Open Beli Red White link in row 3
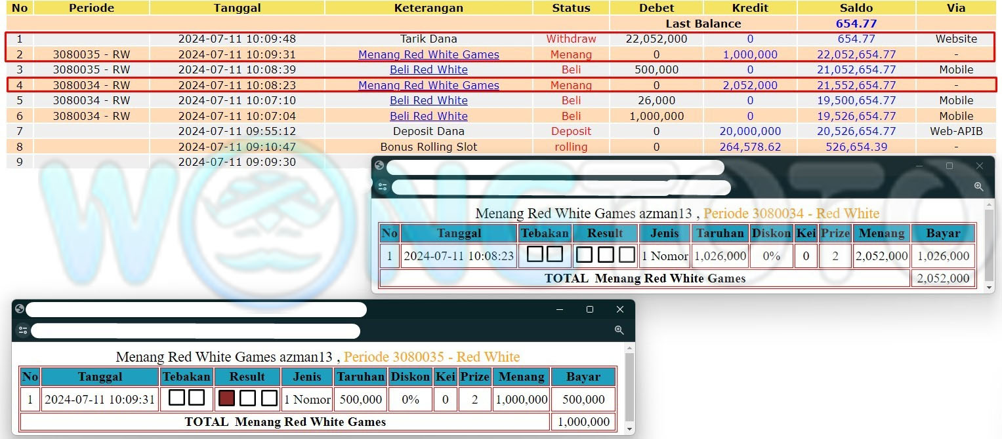 [428, 69]
